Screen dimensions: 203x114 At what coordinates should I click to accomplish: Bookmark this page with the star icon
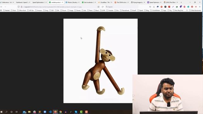pyautogui.click(x=98, y=7)
